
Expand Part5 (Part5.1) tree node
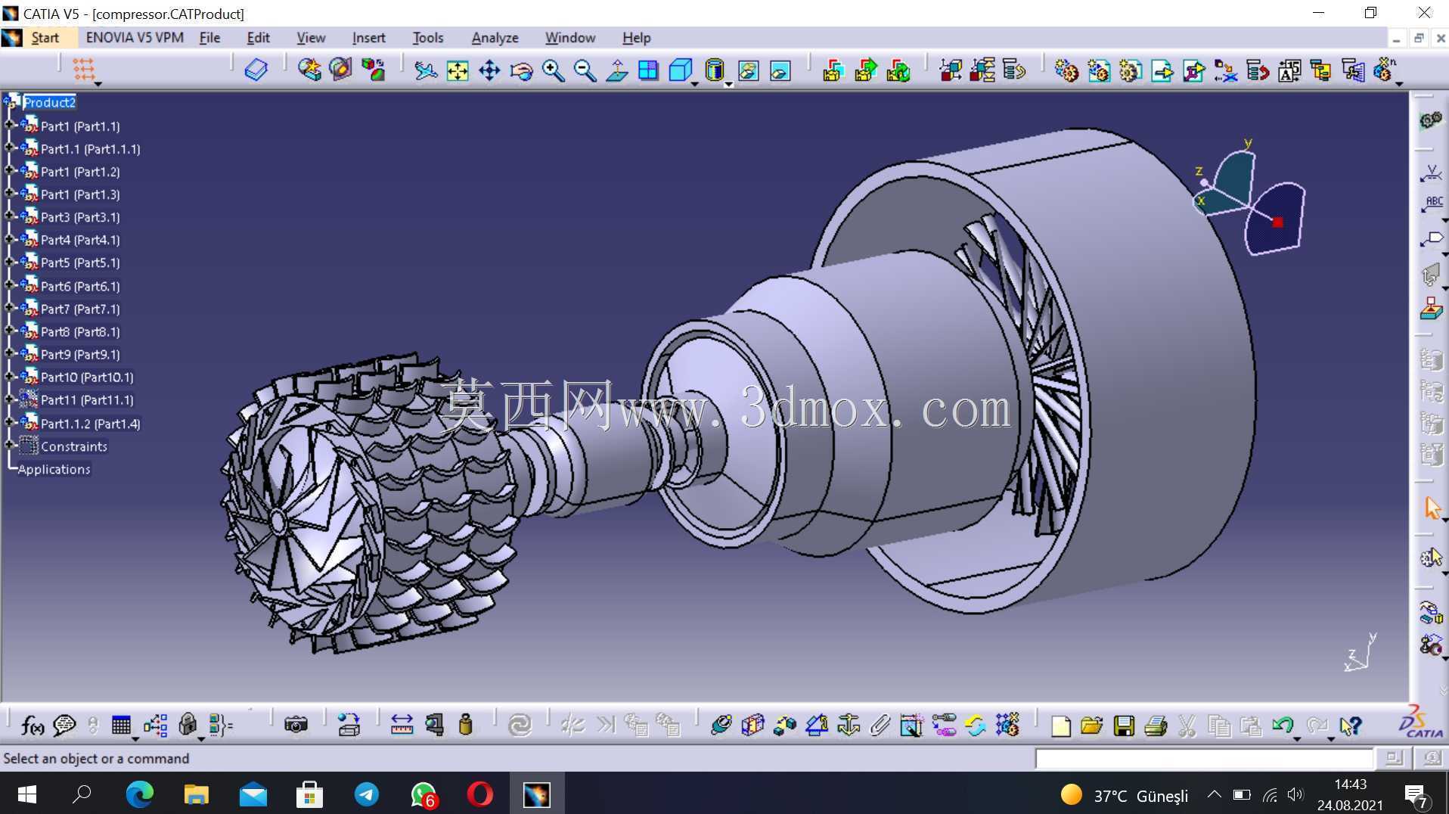(9, 262)
